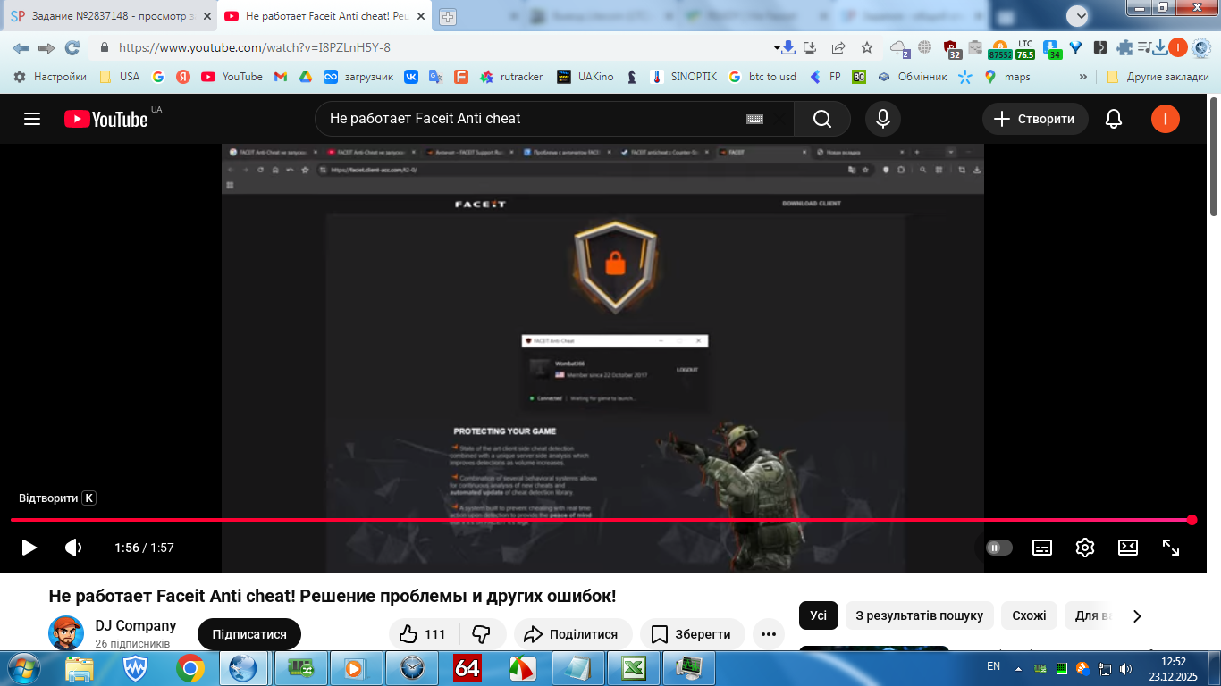
Task: Like the video with 111 likes
Action: click(423, 634)
